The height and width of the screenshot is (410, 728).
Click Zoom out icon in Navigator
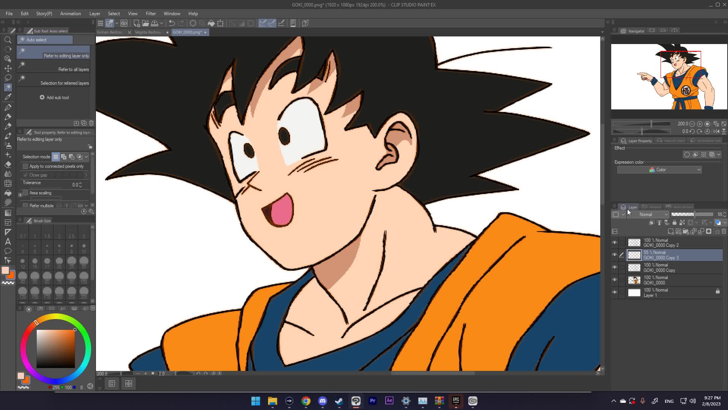692,124
